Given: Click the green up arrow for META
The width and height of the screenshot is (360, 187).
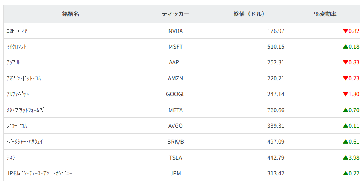Looking at the screenshot, I should [345, 110].
